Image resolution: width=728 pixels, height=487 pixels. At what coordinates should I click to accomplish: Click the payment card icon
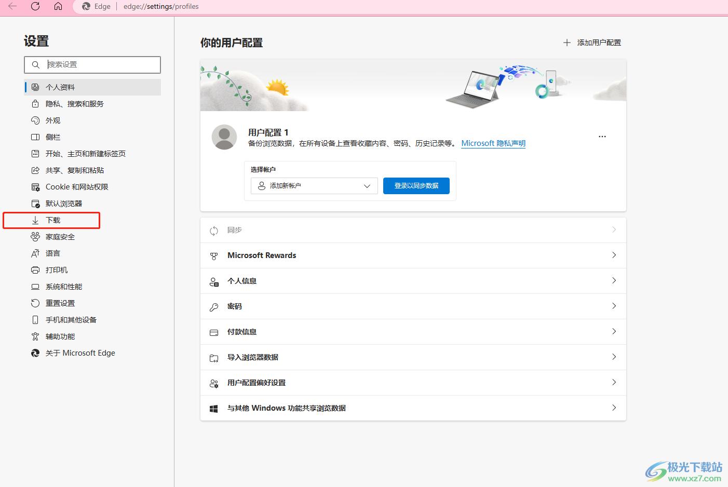[x=214, y=332]
